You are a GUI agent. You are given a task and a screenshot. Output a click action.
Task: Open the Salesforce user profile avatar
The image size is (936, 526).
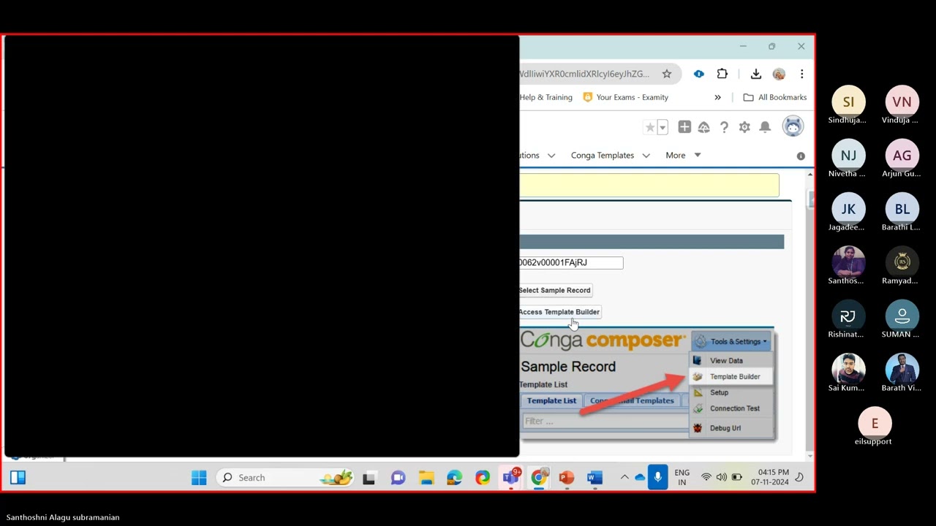pyautogui.click(x=793, y=126)
